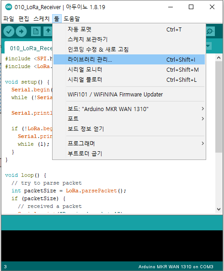Click the New sketch document icon
The image size is (224, 271).
[36, 32]
